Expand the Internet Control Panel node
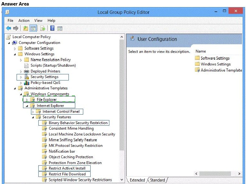Image resolution: width=246 pixels, height=184 pixels. coord(33,112)
